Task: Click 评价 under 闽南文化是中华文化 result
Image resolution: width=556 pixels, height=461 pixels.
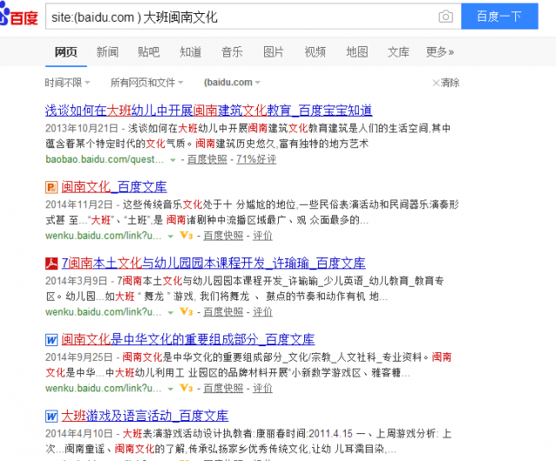Action: coord(262,389)
